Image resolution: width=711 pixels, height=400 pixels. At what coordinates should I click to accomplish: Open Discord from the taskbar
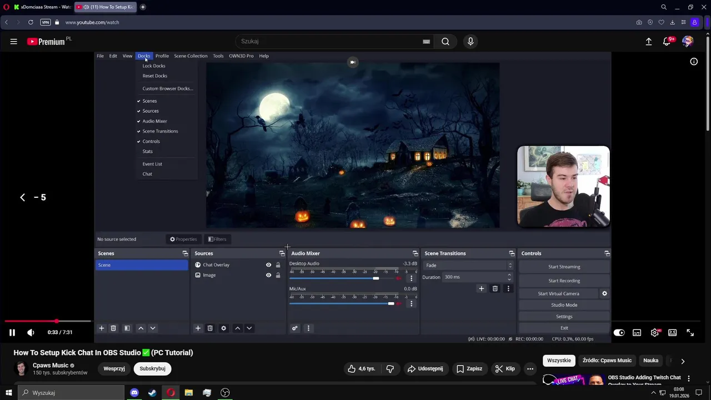[134, 393]
